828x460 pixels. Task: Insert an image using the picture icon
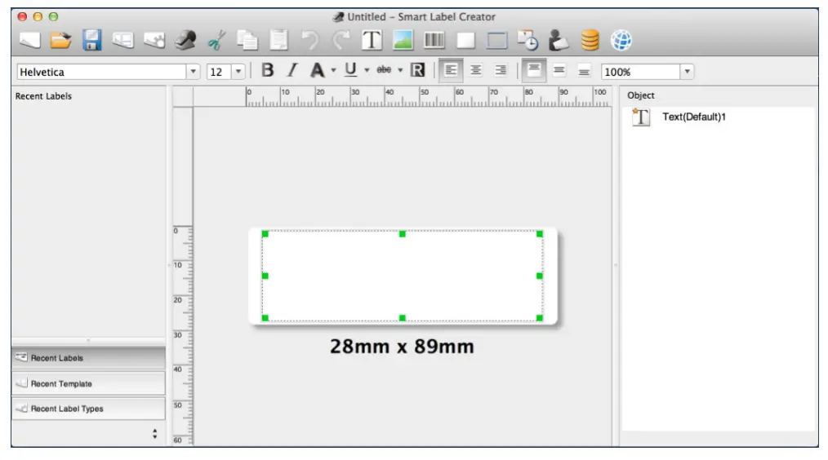pos(403,40)
